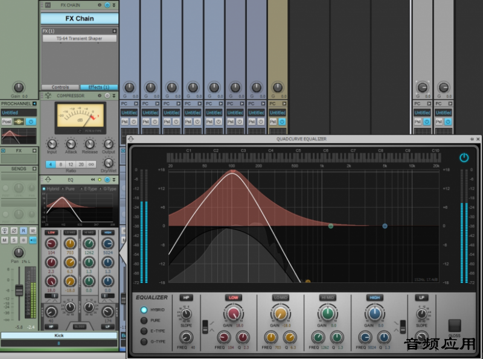Enable Read automation R on Kick strip
The width and height of the screenshot is (483, 359).
pyautogui.click(x=24, y=230)
